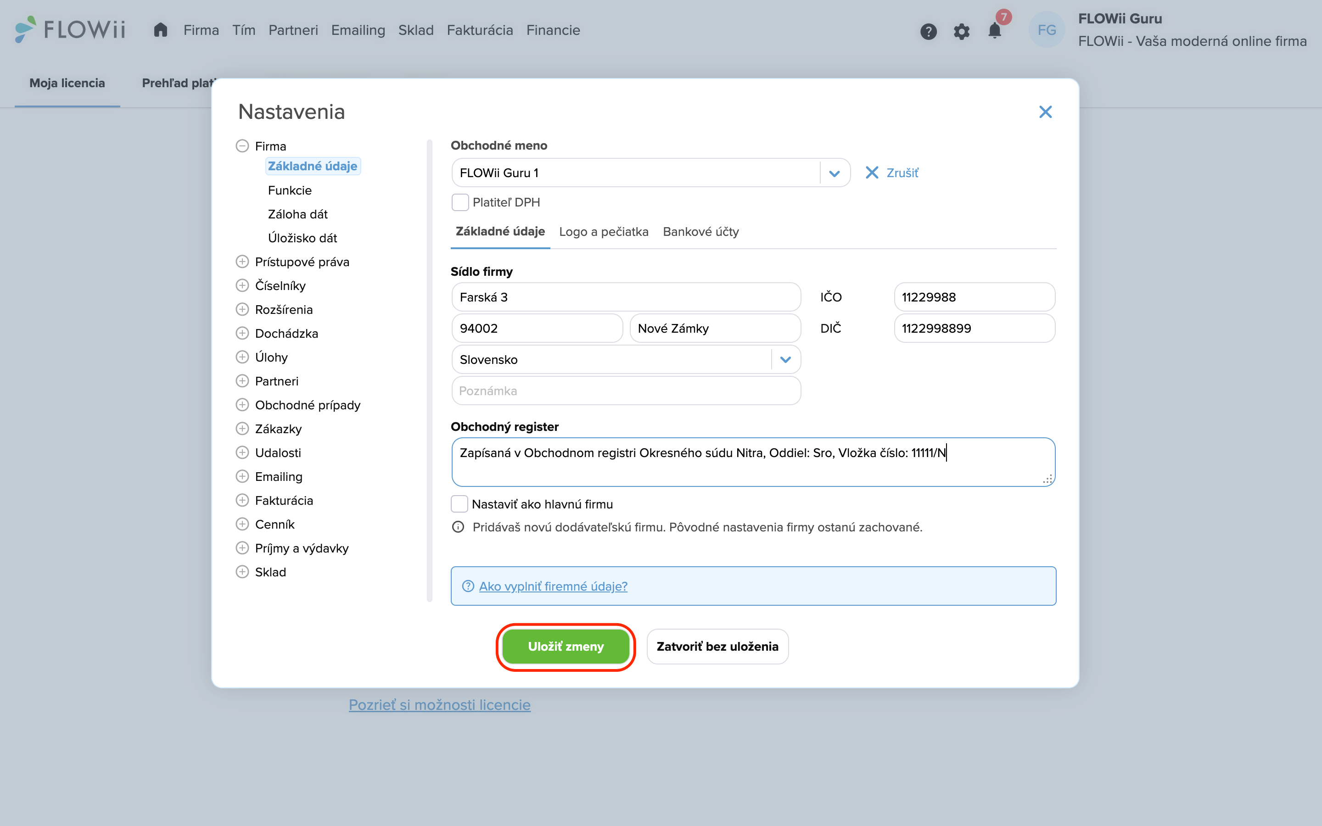Click the Poznámka input field

click(x=626, y=391)
